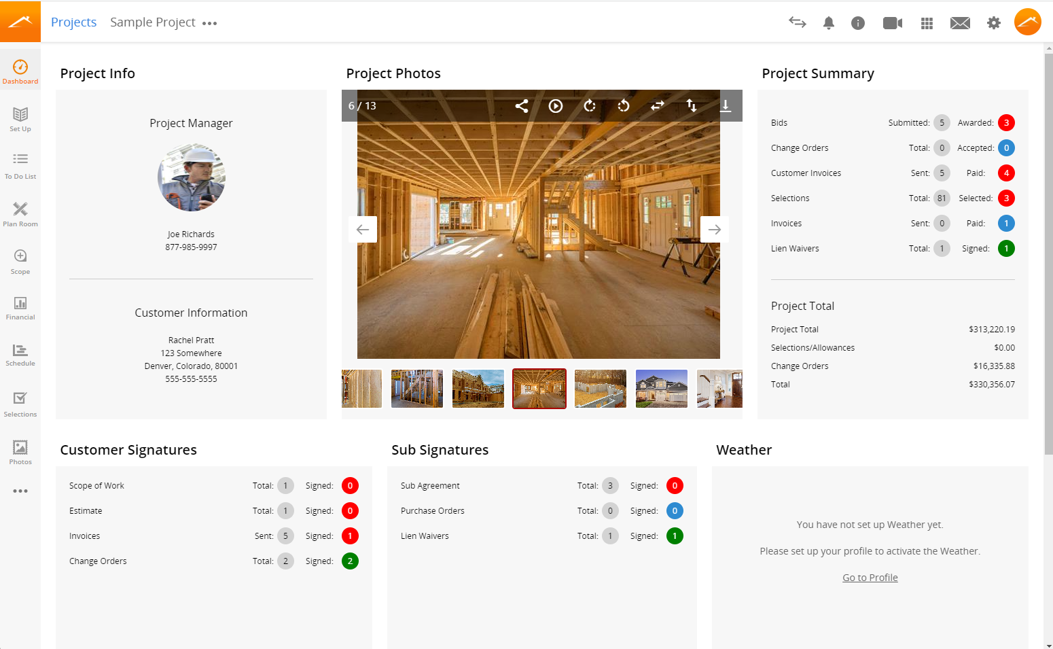Select the house exterior photo thumbnail
Image resolution: width=1053 pixels, height=649 pixels.
[x=661, y=388]
